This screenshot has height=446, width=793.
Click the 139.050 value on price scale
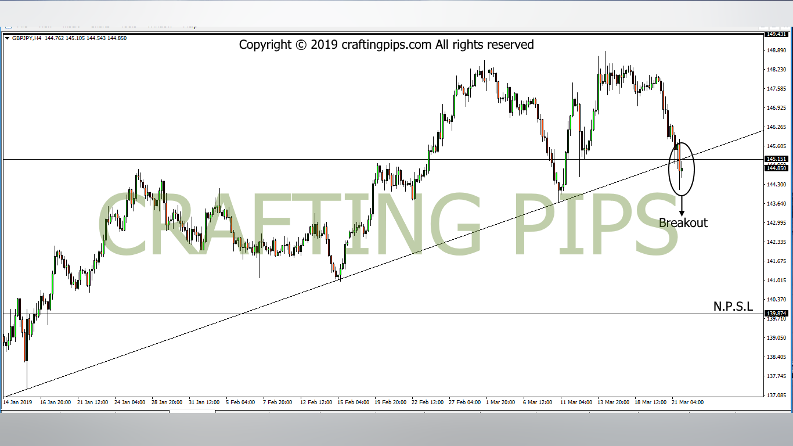click(x=777, y=338)
